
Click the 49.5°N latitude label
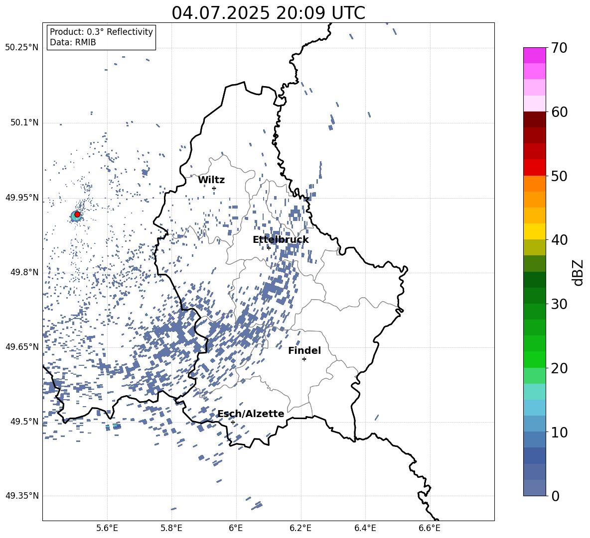pyautogui.click(x=24, y=421)
